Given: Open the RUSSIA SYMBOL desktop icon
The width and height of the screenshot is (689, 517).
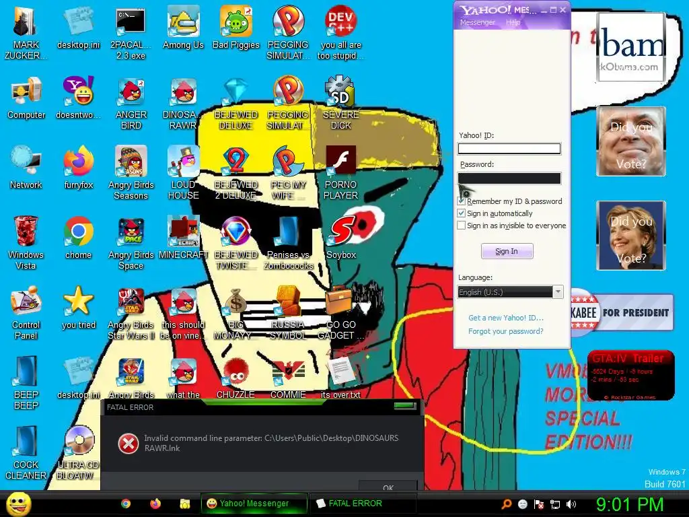Looking at the screenshot, I should [x=288, y=312].
